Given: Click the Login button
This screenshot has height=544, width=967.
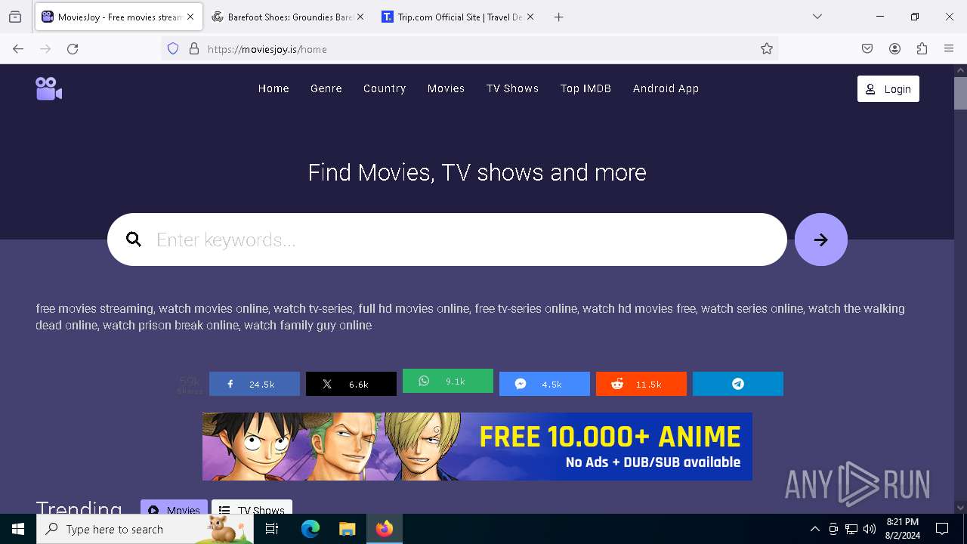Looking at the screenshot, I should coord(888,88).
